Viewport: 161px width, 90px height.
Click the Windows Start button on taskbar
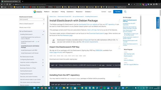coord(34,88)
